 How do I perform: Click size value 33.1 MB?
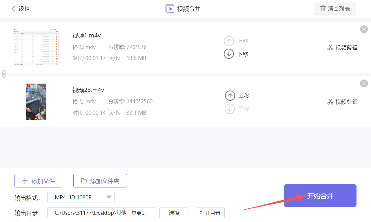click(136, 113)
